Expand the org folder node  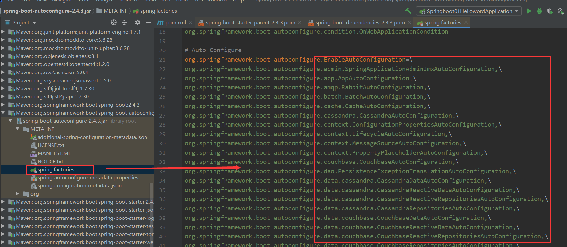[x=17, y=194]
